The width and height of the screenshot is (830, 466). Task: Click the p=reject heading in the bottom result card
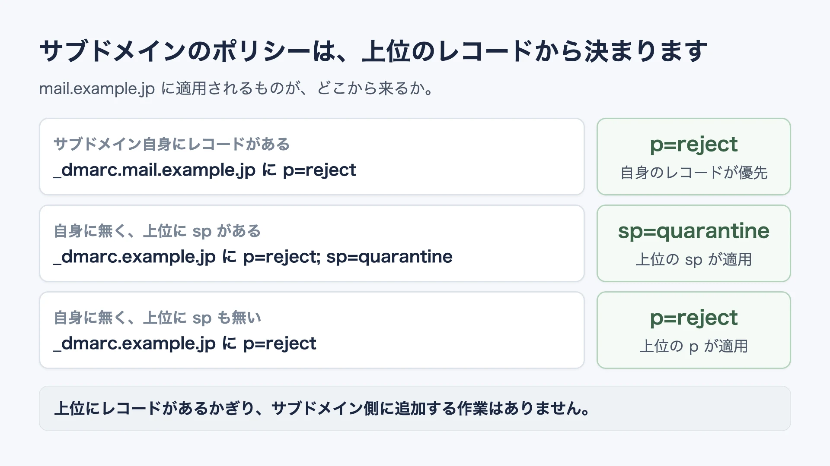coord(694,318)
